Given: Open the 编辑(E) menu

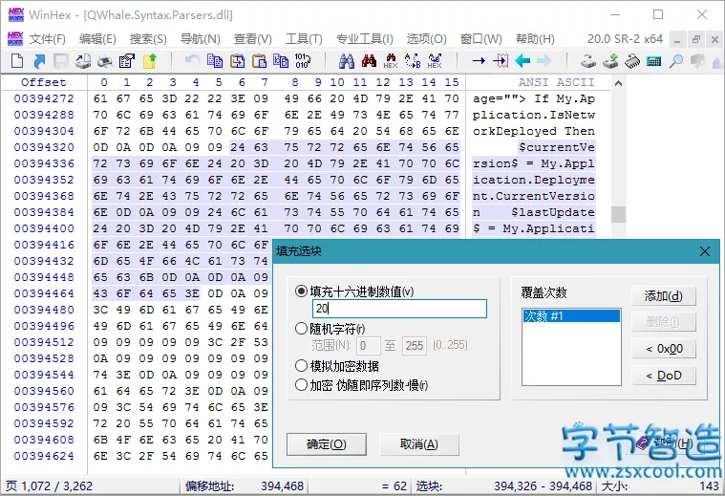Looking at the screenshot, I should (97, 39).
